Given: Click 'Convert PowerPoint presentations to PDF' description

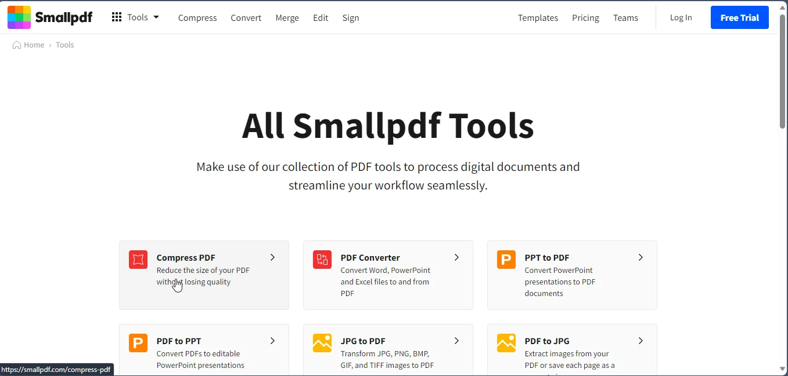Looking at the screenshot, I should 560,282.
